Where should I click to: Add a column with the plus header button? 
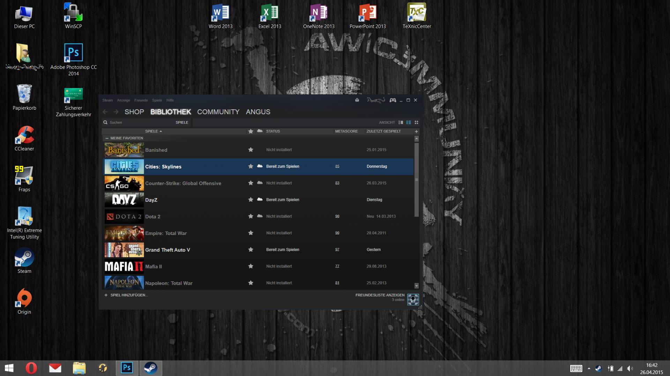(x=416, y=131)
